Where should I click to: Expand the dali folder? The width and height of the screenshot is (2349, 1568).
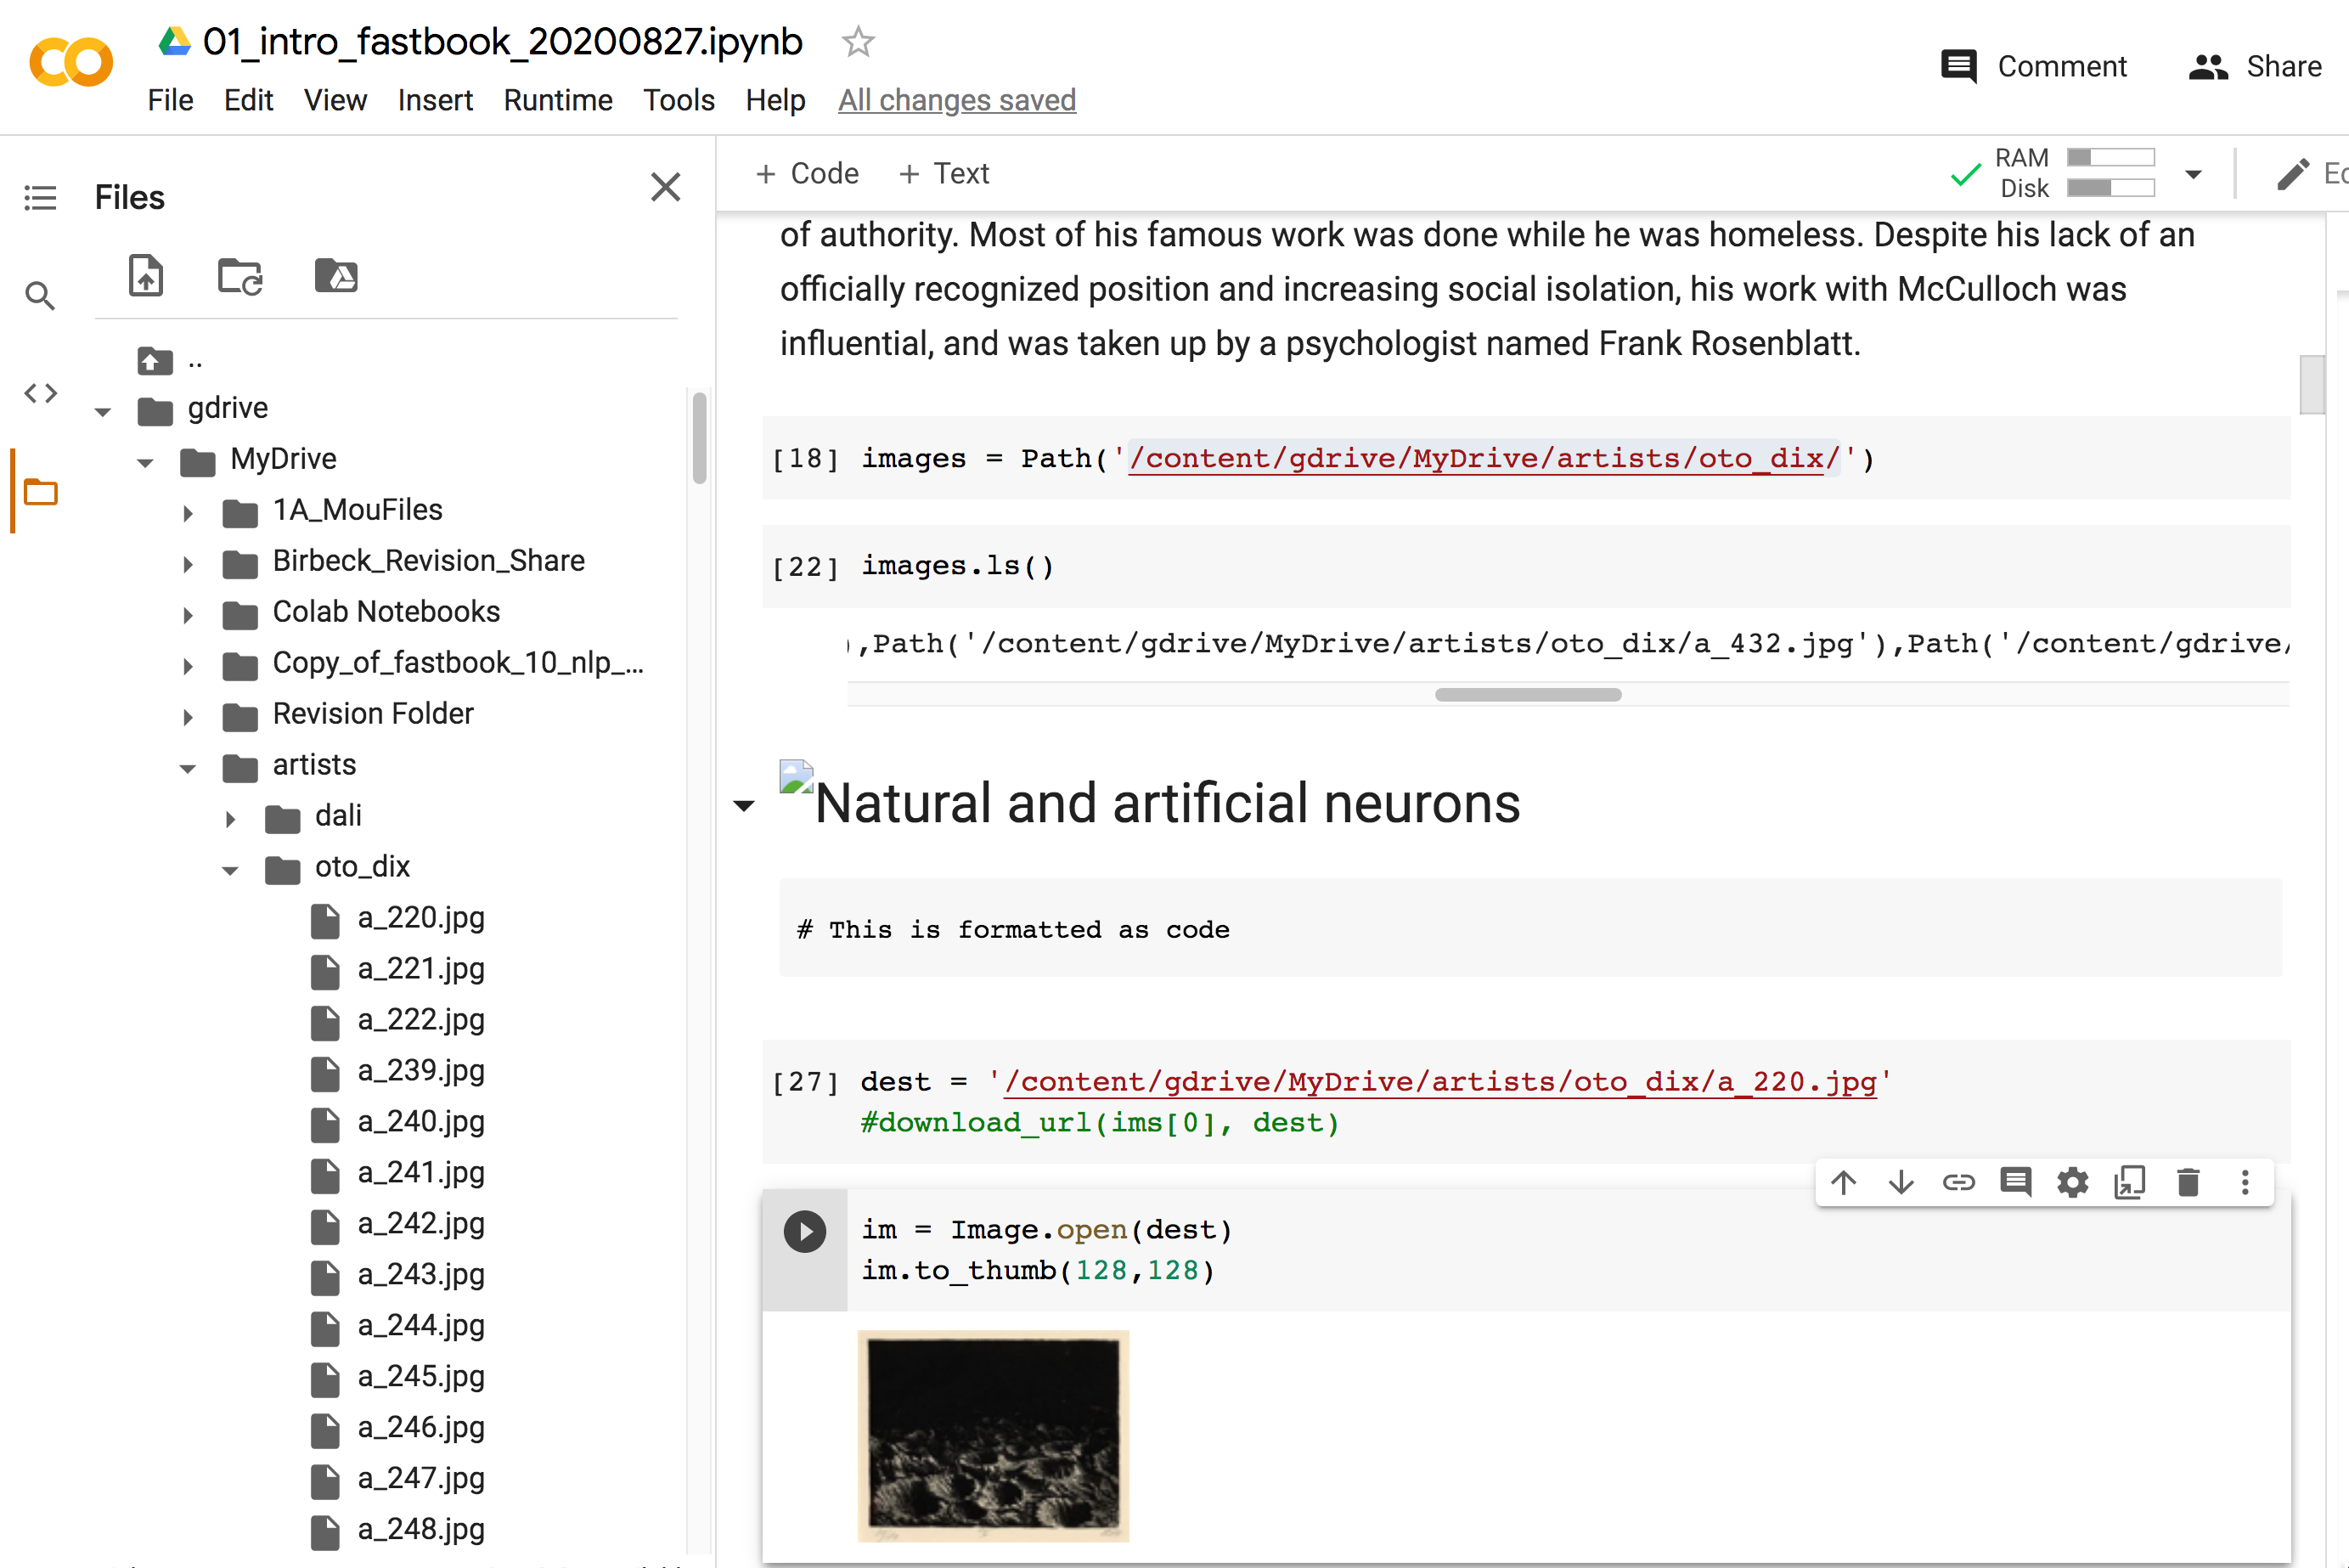[x=231, y=819]
